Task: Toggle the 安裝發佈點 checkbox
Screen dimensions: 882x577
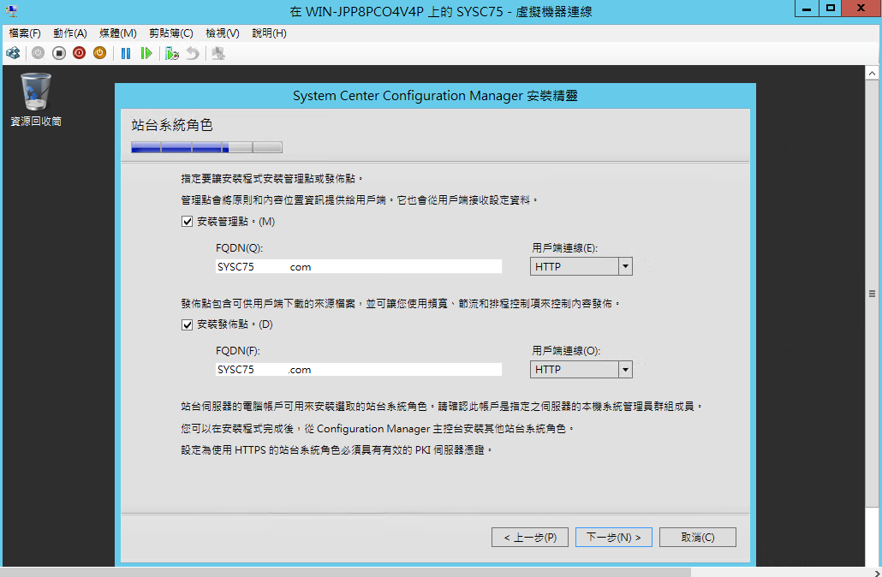Action: tap(188, 324)
